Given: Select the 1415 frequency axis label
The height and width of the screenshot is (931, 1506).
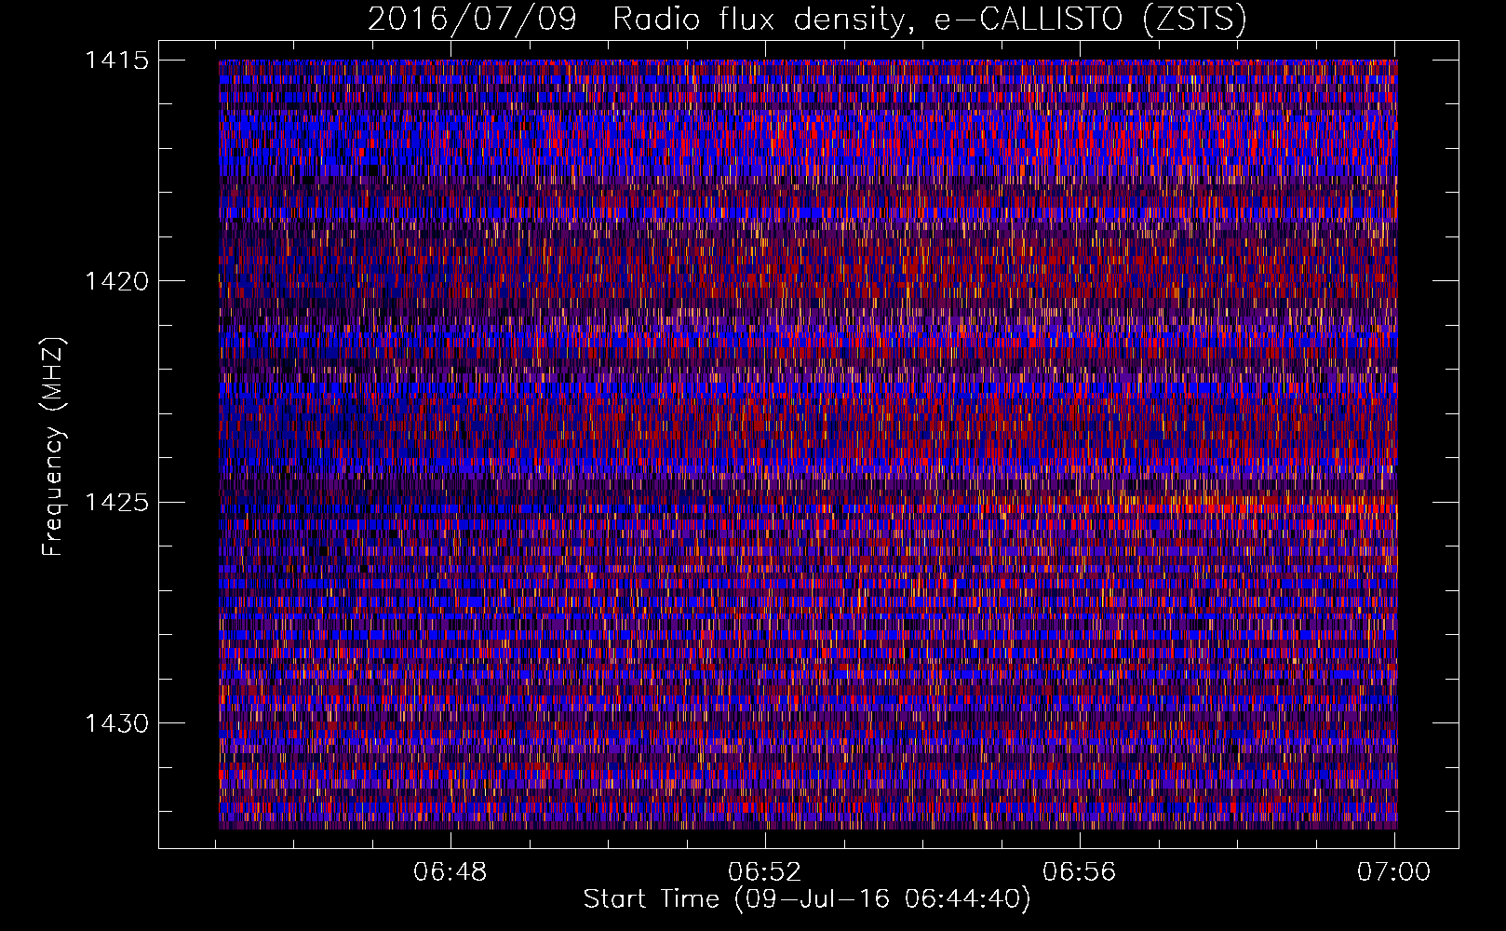Looking at the screenshot, I should 116,61.
